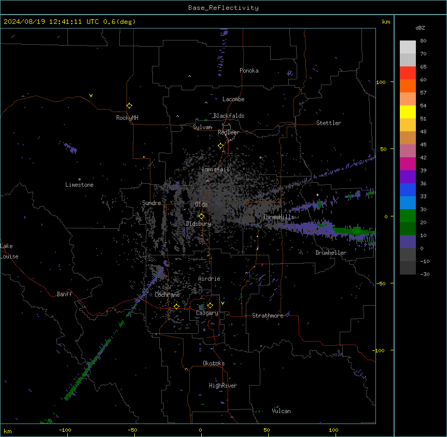Click the diagonal green echo line southwest of Banff
Screen dimensions: 447x437
[87, 368]
